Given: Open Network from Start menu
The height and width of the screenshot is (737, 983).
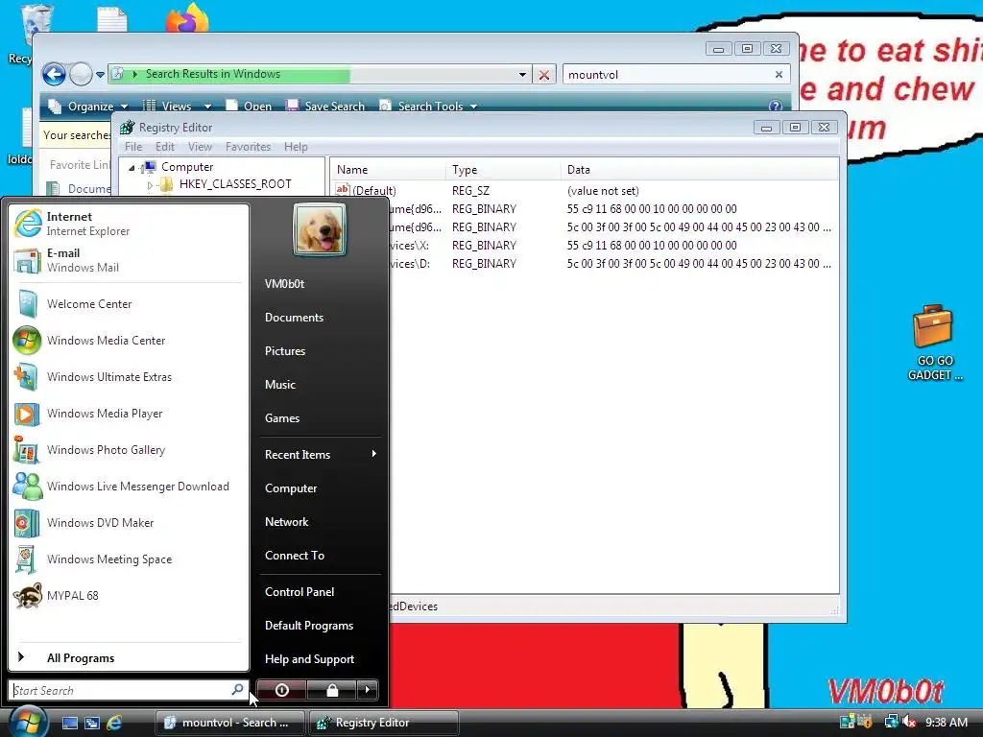Looking at the screenshot, I should point(286,522).
